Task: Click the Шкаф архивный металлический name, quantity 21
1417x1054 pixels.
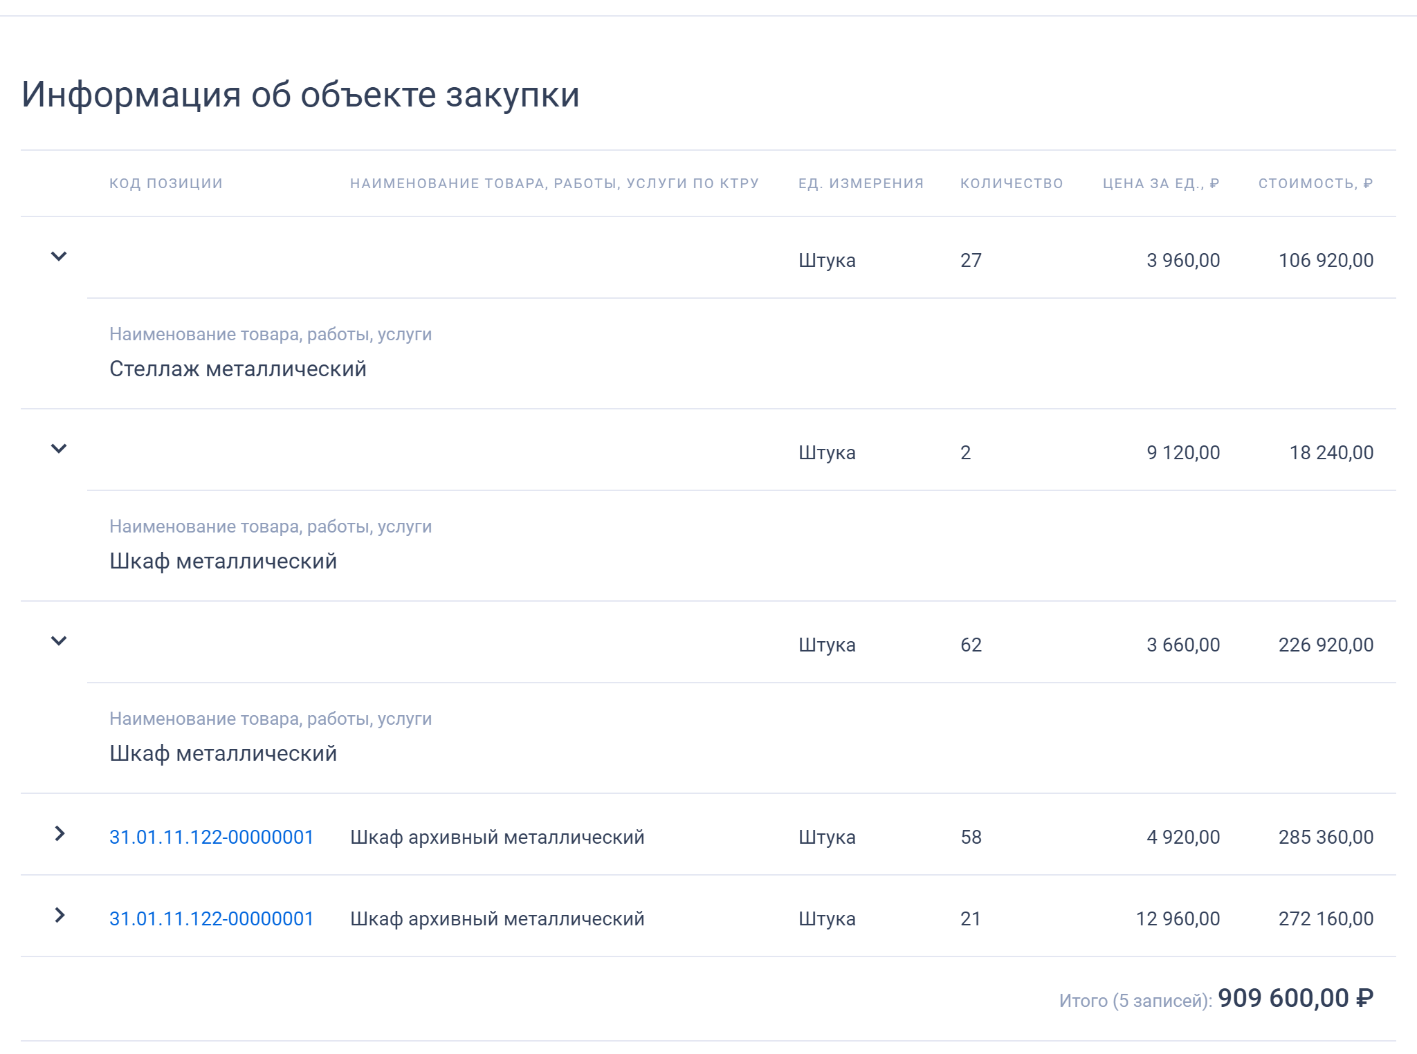Action: click(497, 918)
